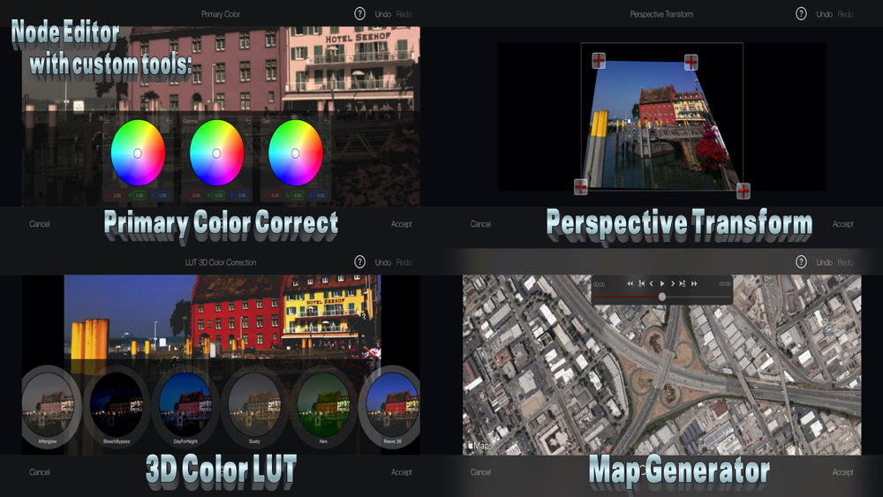Click the map timeline scrubber knob
The width and height of the screenshot is (883, 497).
point(662,297)
